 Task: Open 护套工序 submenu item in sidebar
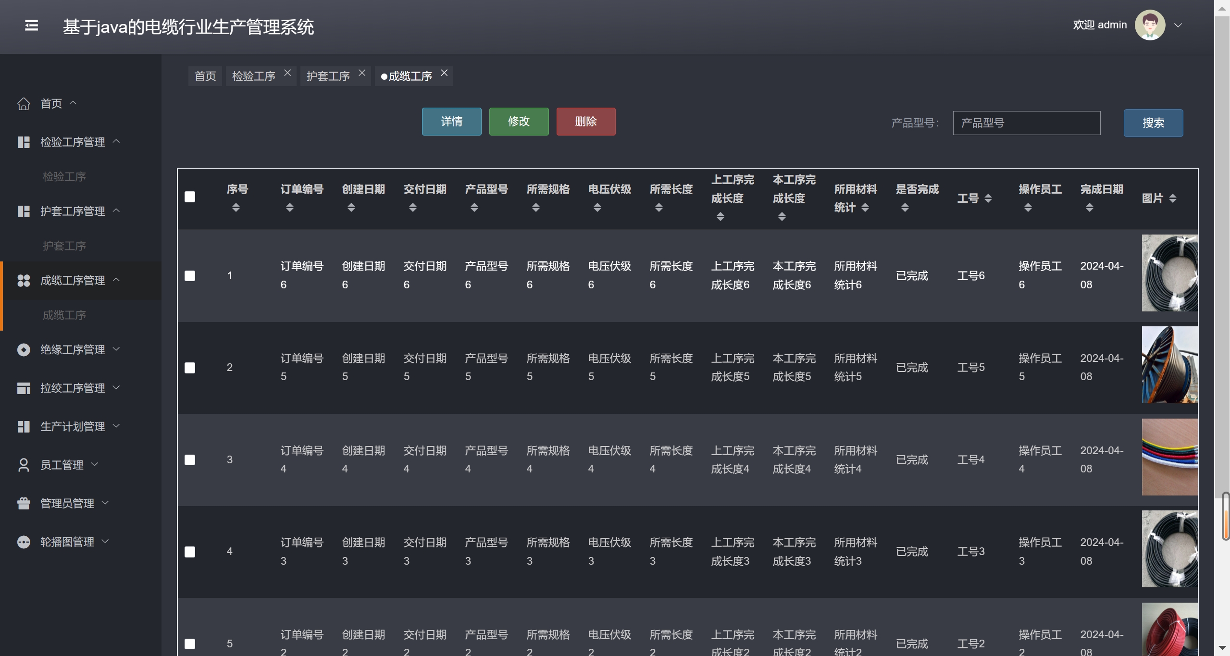(x=64, y=246)
